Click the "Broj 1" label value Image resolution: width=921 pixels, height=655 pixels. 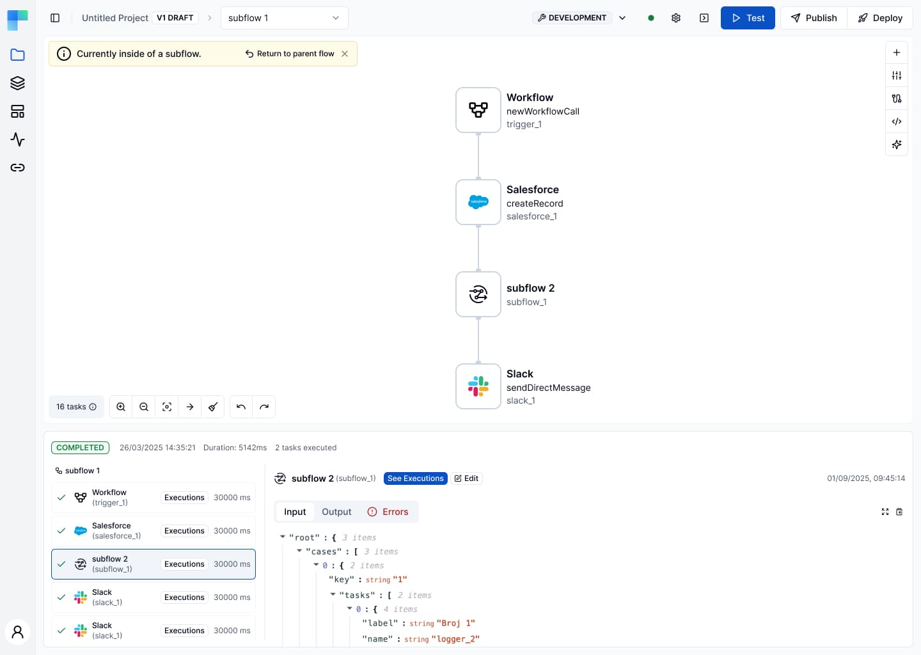[455, 623]
